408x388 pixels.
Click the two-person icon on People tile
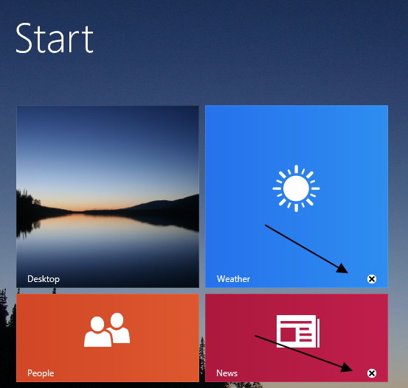tap(107, 330)
